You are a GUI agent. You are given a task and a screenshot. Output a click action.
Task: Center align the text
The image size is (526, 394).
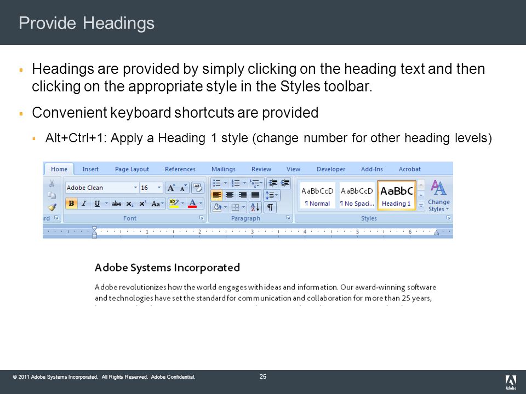[x=230, y=195]
